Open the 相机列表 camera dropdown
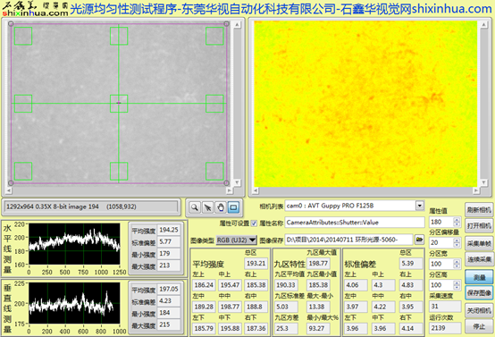 (420, 206)
